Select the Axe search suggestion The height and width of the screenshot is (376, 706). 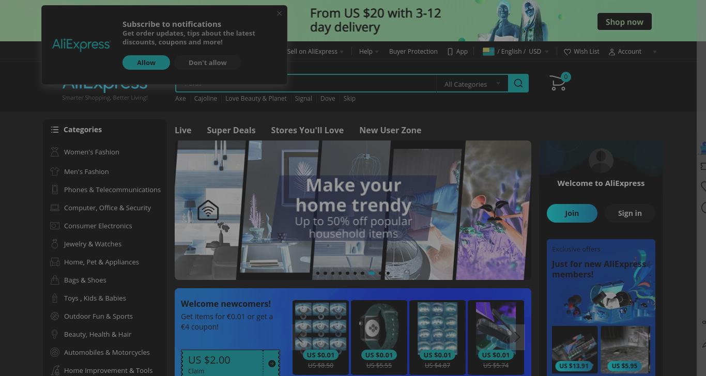tap(180, 98)
